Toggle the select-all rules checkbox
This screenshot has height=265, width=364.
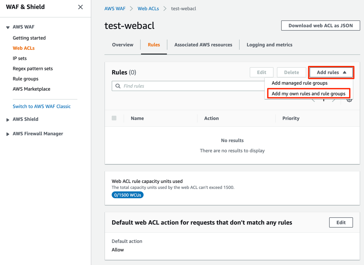point(114,118)
